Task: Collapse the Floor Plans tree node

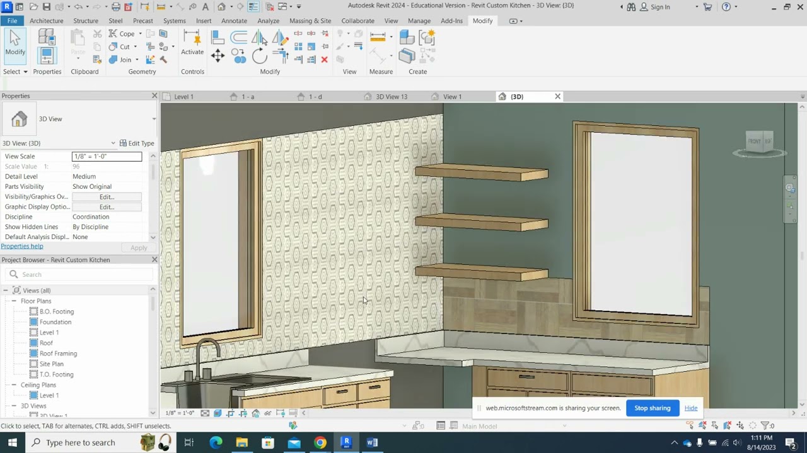Action: [x=14, y=301]
